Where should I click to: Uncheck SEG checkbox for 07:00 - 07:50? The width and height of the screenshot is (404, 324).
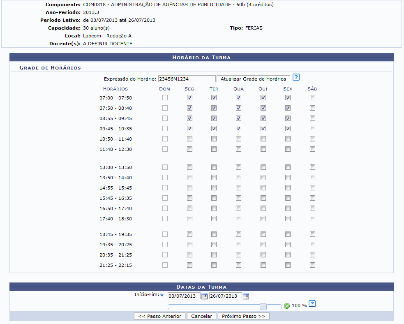(x=189, y=98)
